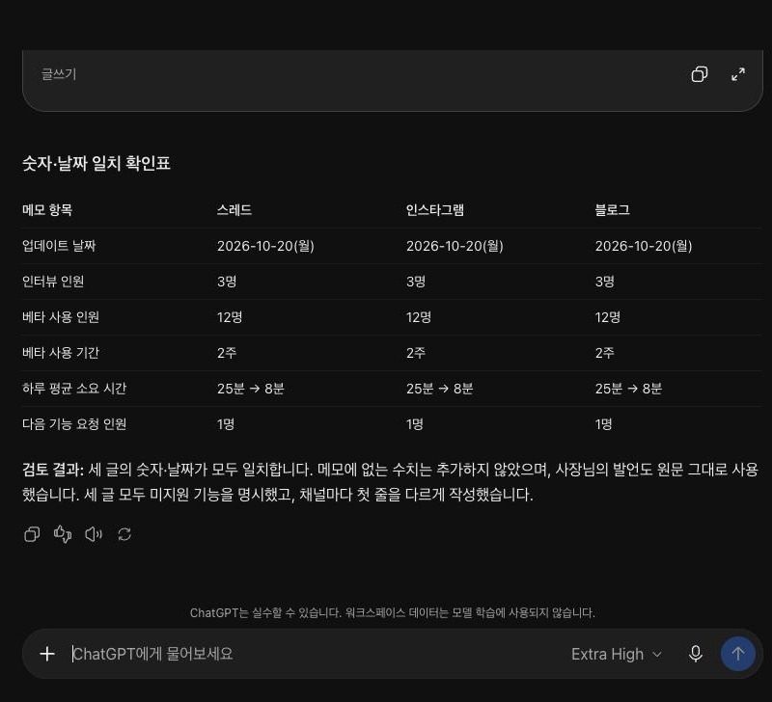Screen dimensions: 772x702
Task: Play the response with read aloud speaker
Action: point(94,534)
